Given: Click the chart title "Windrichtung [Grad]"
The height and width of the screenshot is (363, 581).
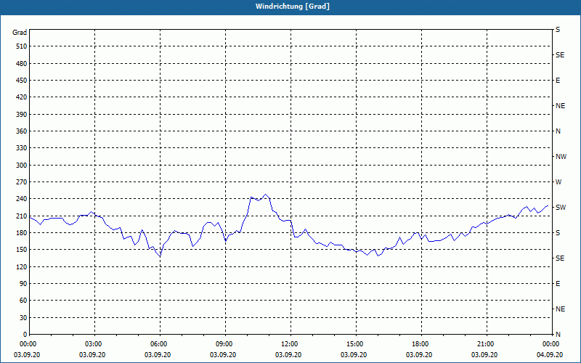Looking at the screenshot, I should tap(293, 7).
